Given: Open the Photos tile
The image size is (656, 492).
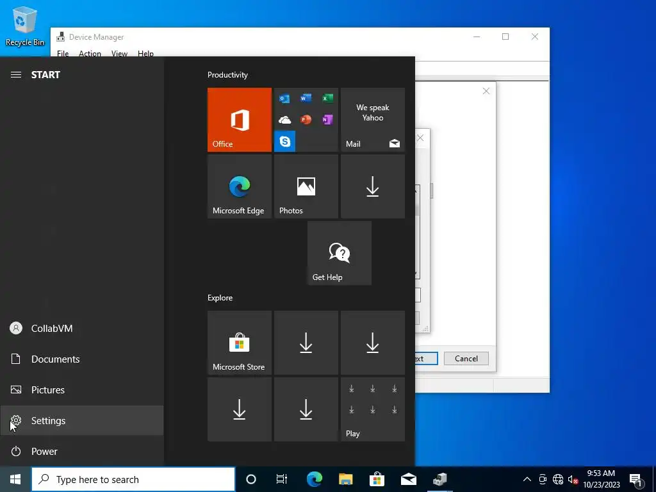Looking at the screenshot, I should (x=306, y=186).
